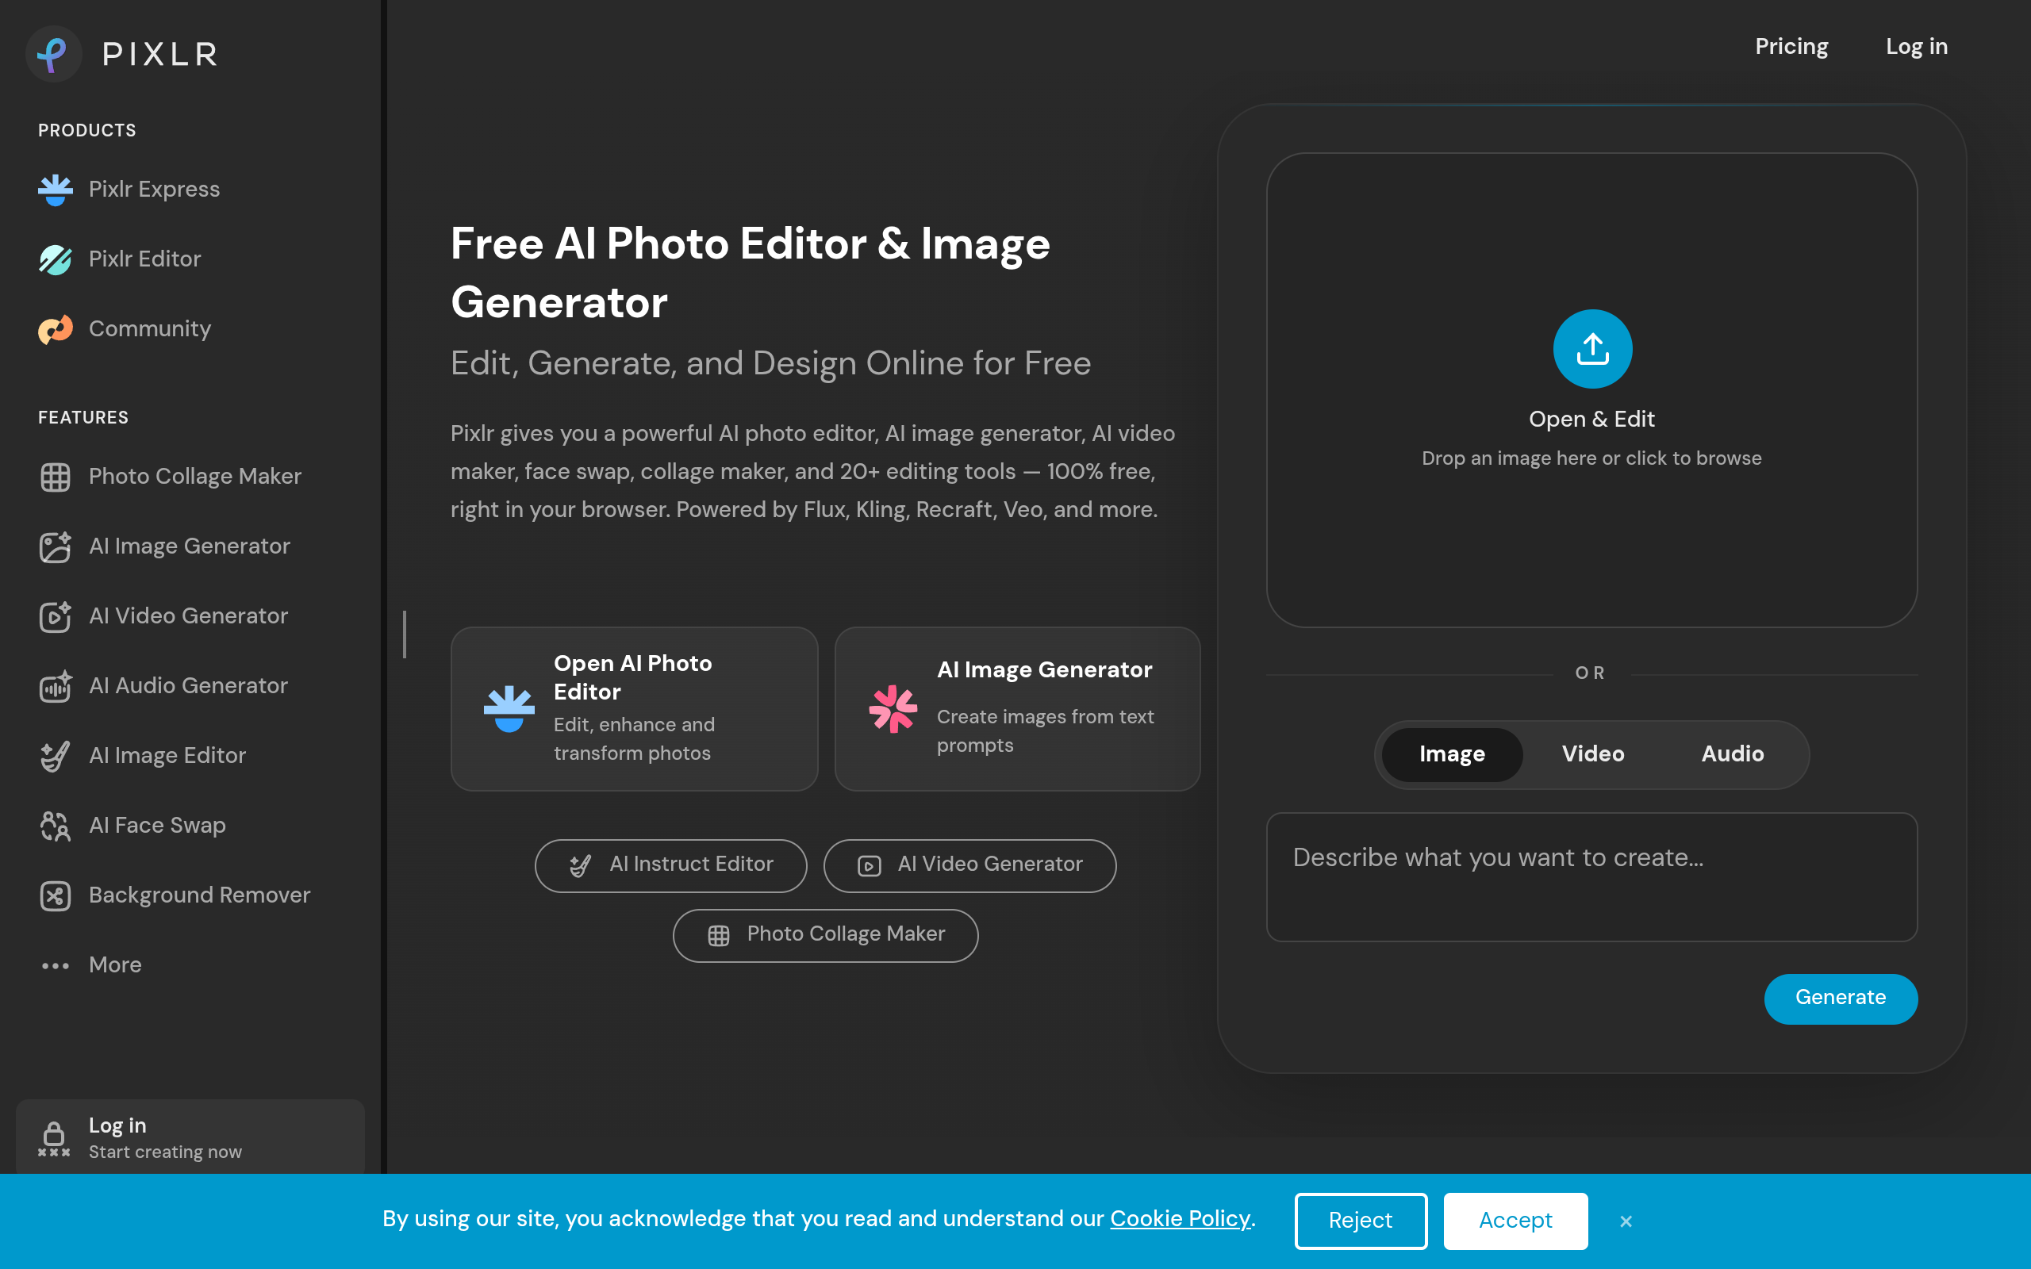Click the sidebar Log in Start creating now
This screenshot has height=1269, width=2031.
point(190,1138)
